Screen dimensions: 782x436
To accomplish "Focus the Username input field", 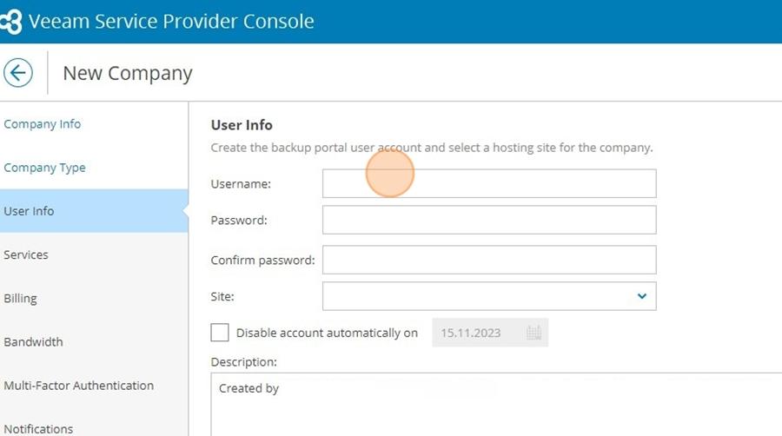I will pyautogui.click(x=489, y=183).
